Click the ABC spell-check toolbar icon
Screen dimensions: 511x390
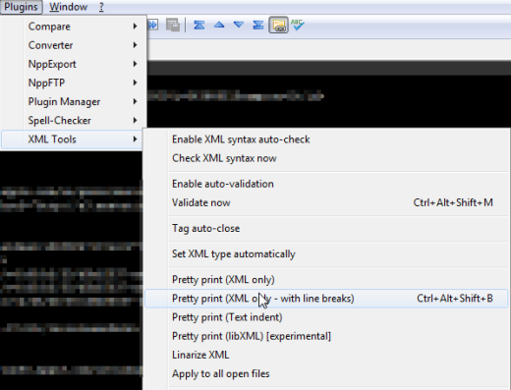tap(298, 25)
